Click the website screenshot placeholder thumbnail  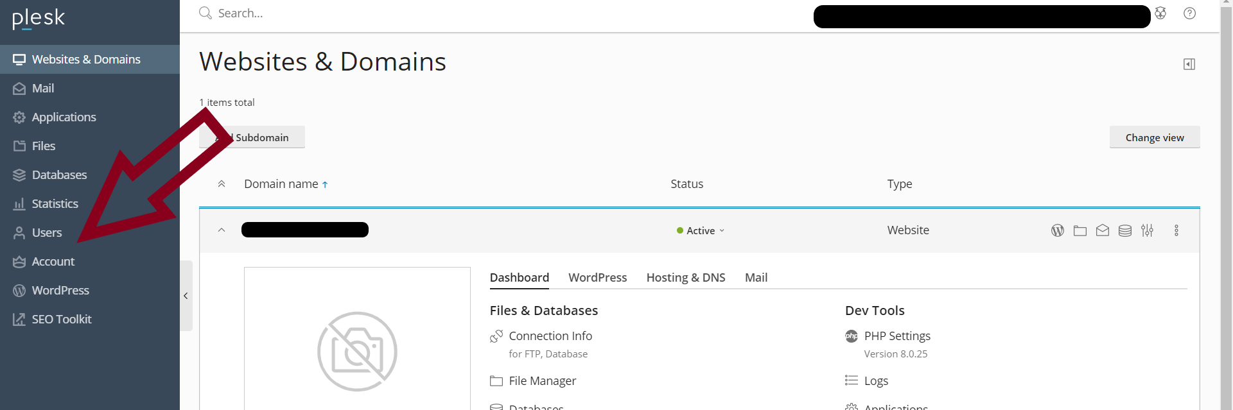pos(357,339)
